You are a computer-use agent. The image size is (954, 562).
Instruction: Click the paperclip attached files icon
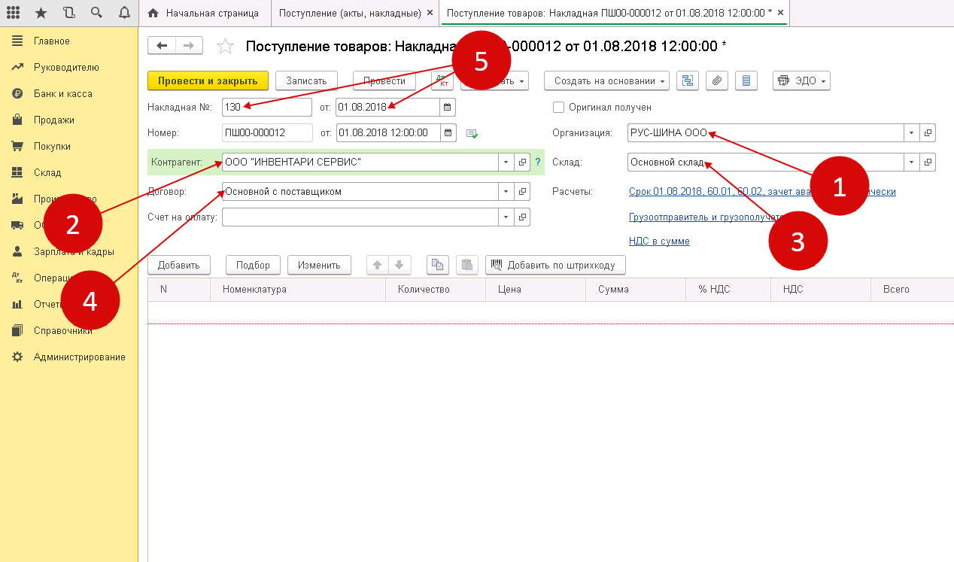pos(717,81)
